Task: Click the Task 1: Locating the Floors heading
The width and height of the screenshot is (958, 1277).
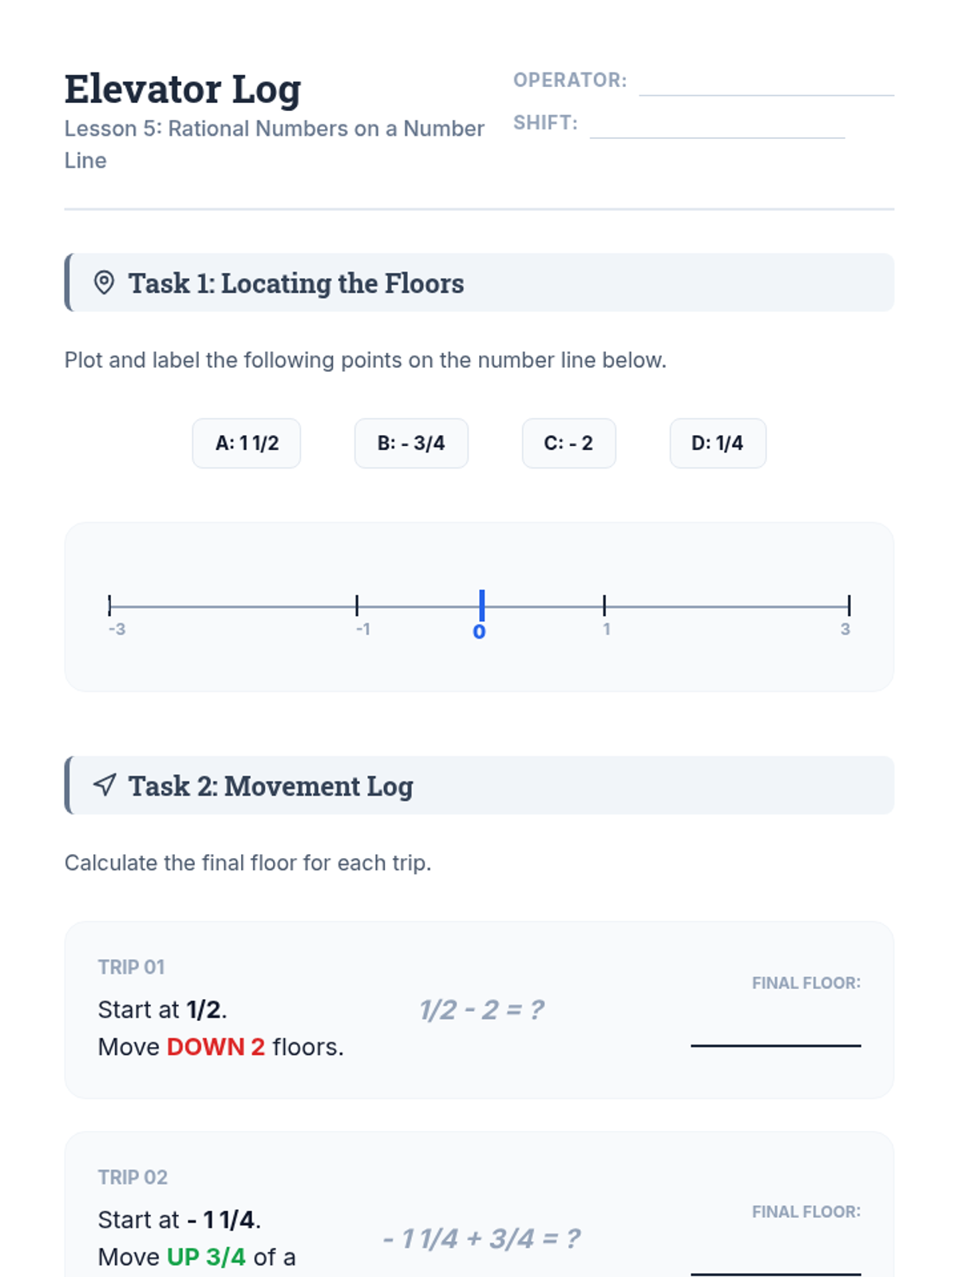Action: pos(296,283)
